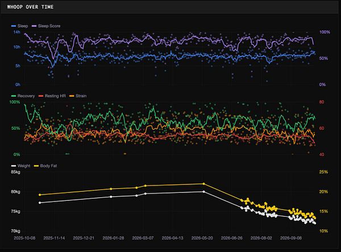
Task: Click the 85kg weight axis label
Action: [x=15, y=172]
